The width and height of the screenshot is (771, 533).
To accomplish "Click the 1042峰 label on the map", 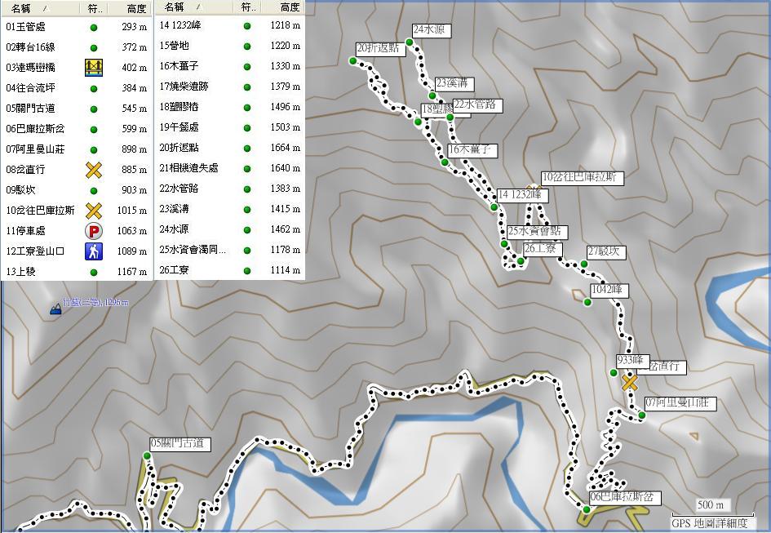I will (x=609, y=291).
